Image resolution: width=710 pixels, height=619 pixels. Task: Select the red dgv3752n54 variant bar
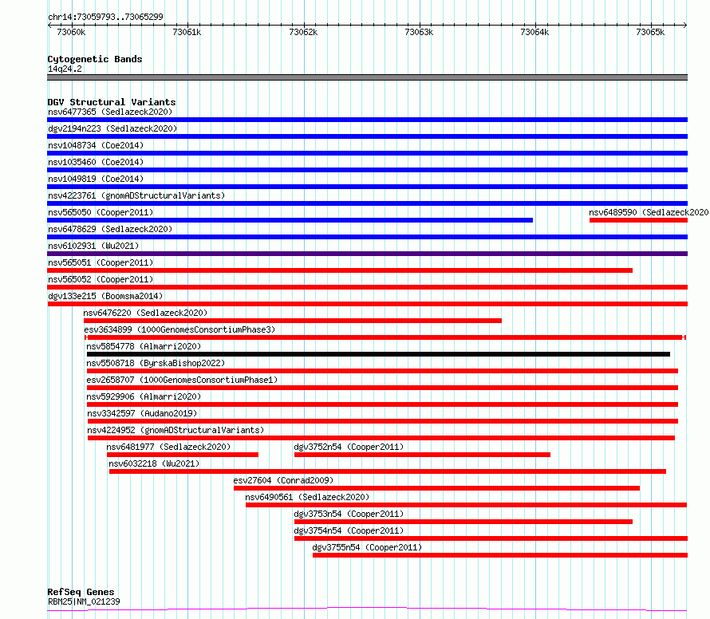pos(422,455)
